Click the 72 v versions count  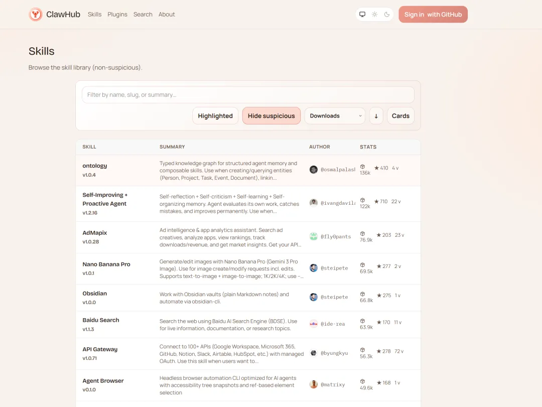point(399,351)
